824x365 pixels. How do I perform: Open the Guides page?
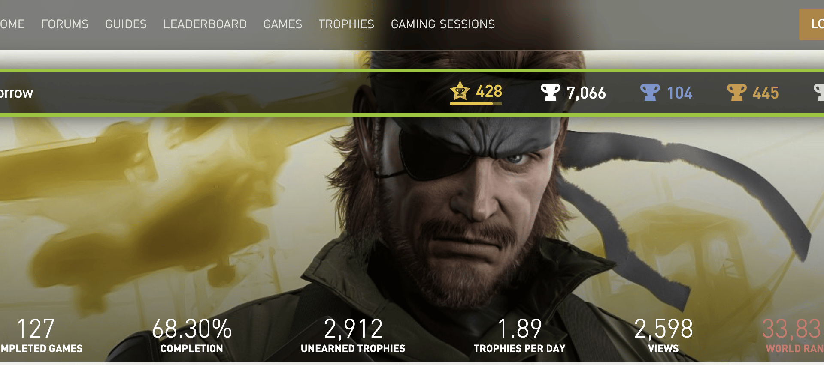(x=126, y=24)
